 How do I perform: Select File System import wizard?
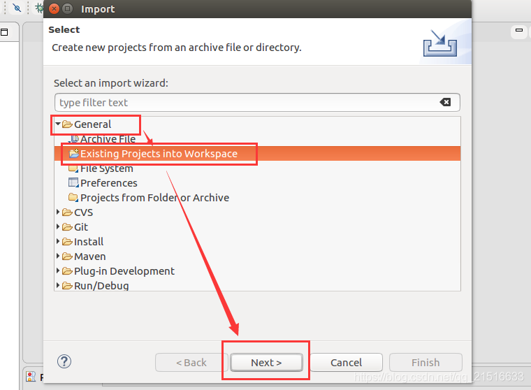tap(107, 168)
